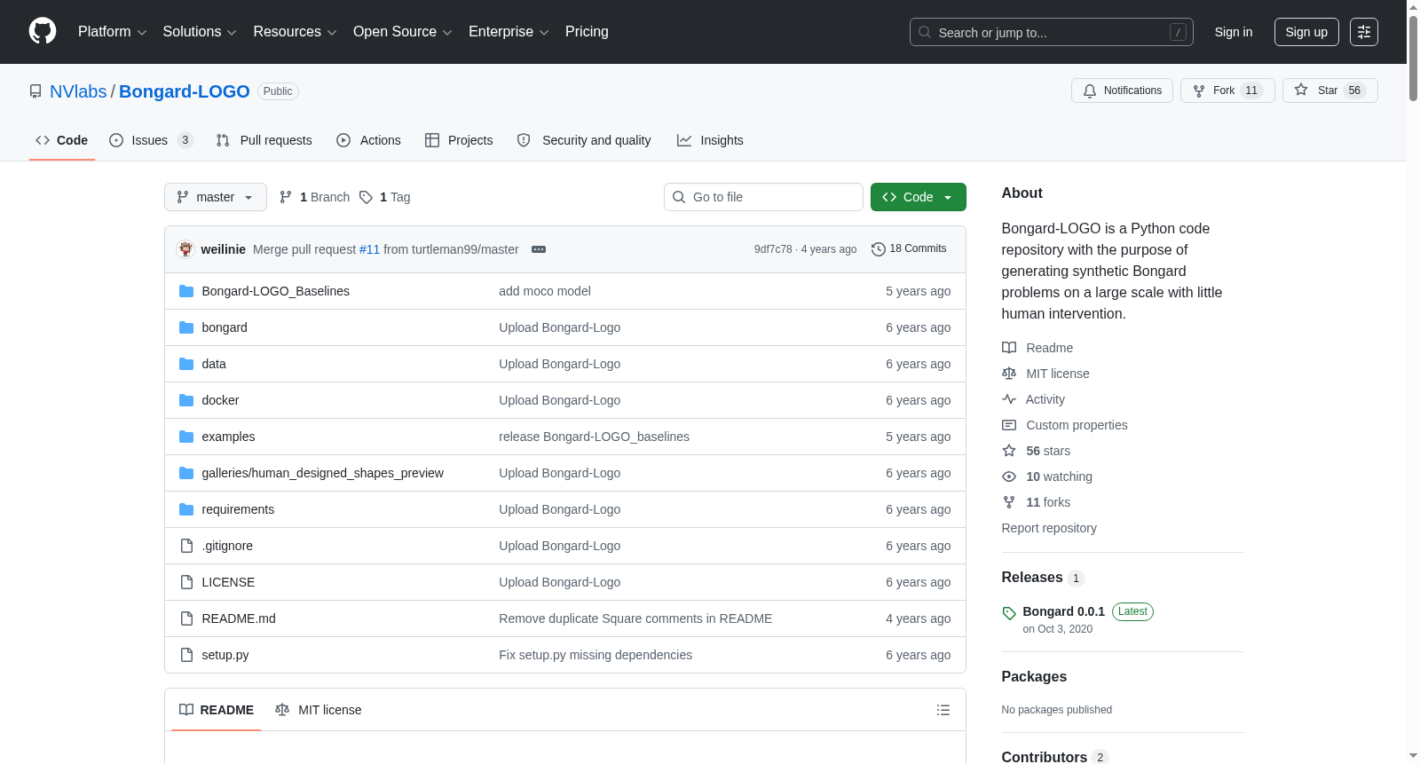Switch to the Insights tab
Image resolution: width=1420 pixels, height=764 pixels.
click(x=710, y=140)
